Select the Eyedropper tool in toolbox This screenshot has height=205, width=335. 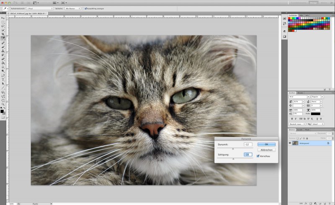coord(3,38)
